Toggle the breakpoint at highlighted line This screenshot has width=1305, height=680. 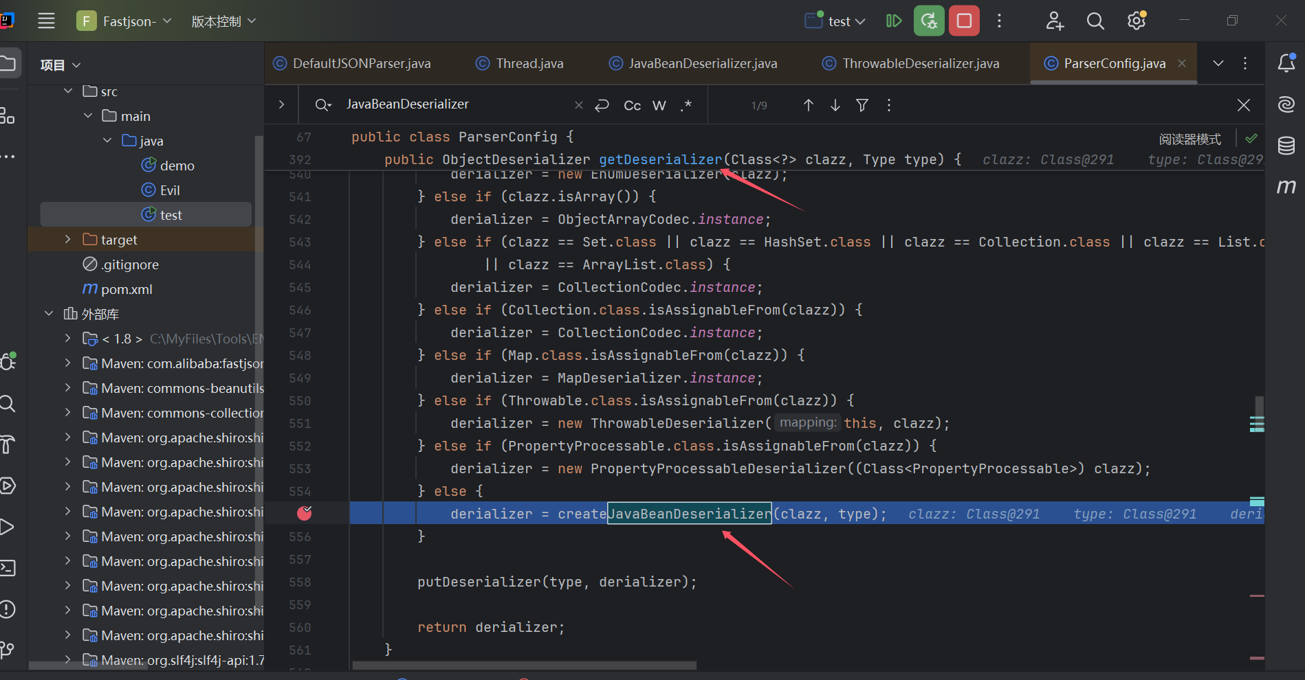305,513
